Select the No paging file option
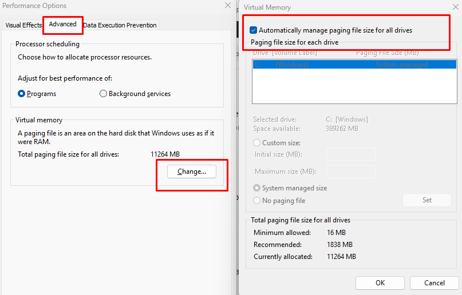462x295 pixels. tap(257, 201)
